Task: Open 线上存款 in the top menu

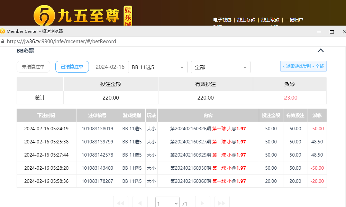Action: click(246, 20)
